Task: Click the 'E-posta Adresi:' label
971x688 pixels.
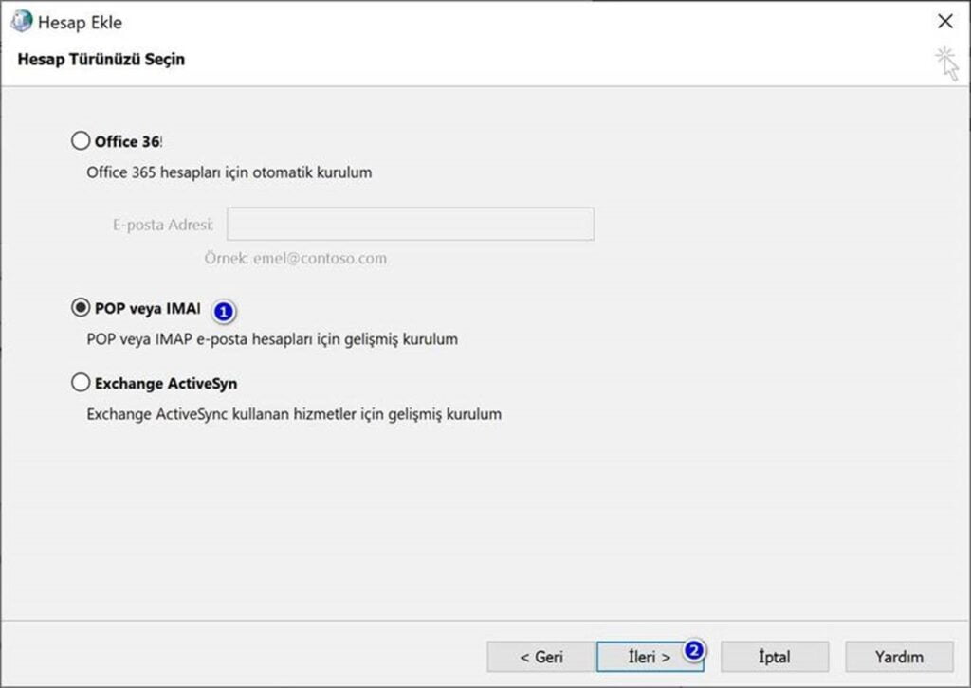Action: tap(163, 225)
